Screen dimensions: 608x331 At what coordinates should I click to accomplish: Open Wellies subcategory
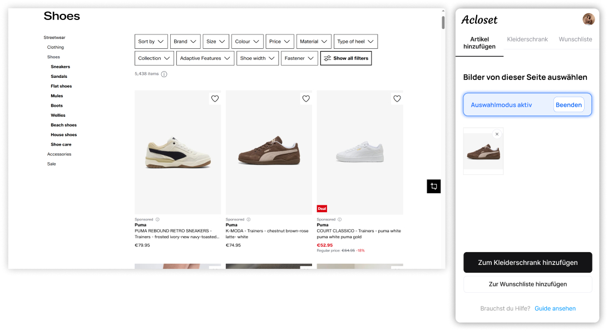tap(58, 115)
